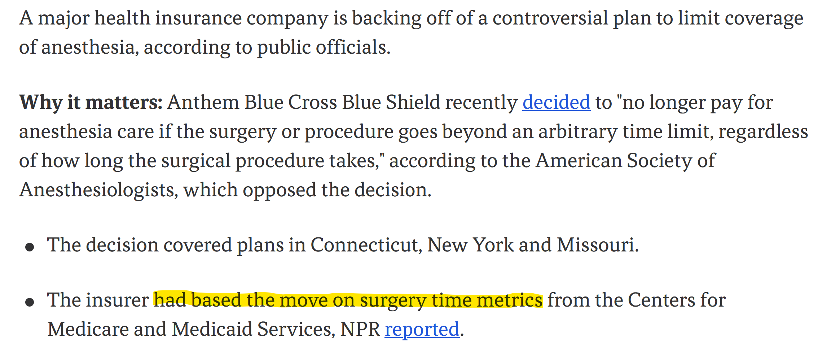Click the bold "Why it matters:" label
This screenshot has width=818, height=348.
pos(91,103)
